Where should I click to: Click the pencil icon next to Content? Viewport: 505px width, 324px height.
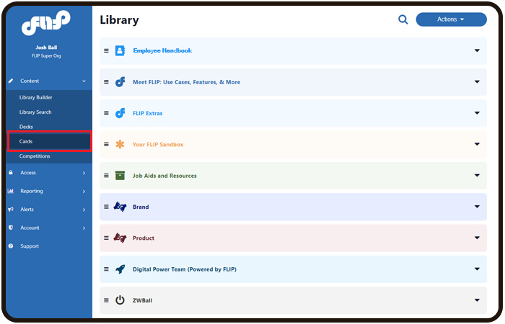pyautogui.click(x=11, y=81)
